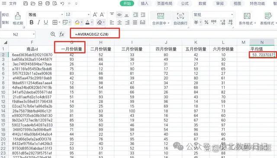Toggle Underline formatting
The height and width of the screenshot is (158, 277).
pyautogui.click(x=46, y=22)
